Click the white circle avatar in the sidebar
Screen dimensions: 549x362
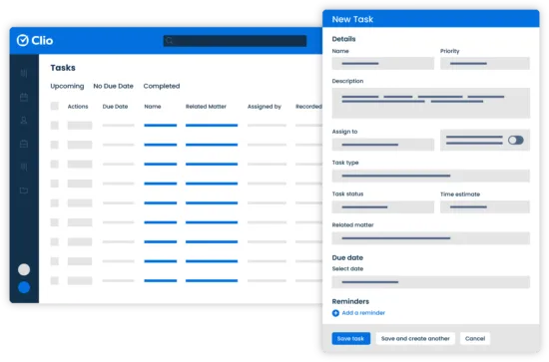(x=24, y=269)
